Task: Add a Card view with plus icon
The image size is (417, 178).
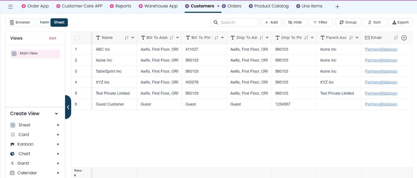Action: [x=58, y=135]
